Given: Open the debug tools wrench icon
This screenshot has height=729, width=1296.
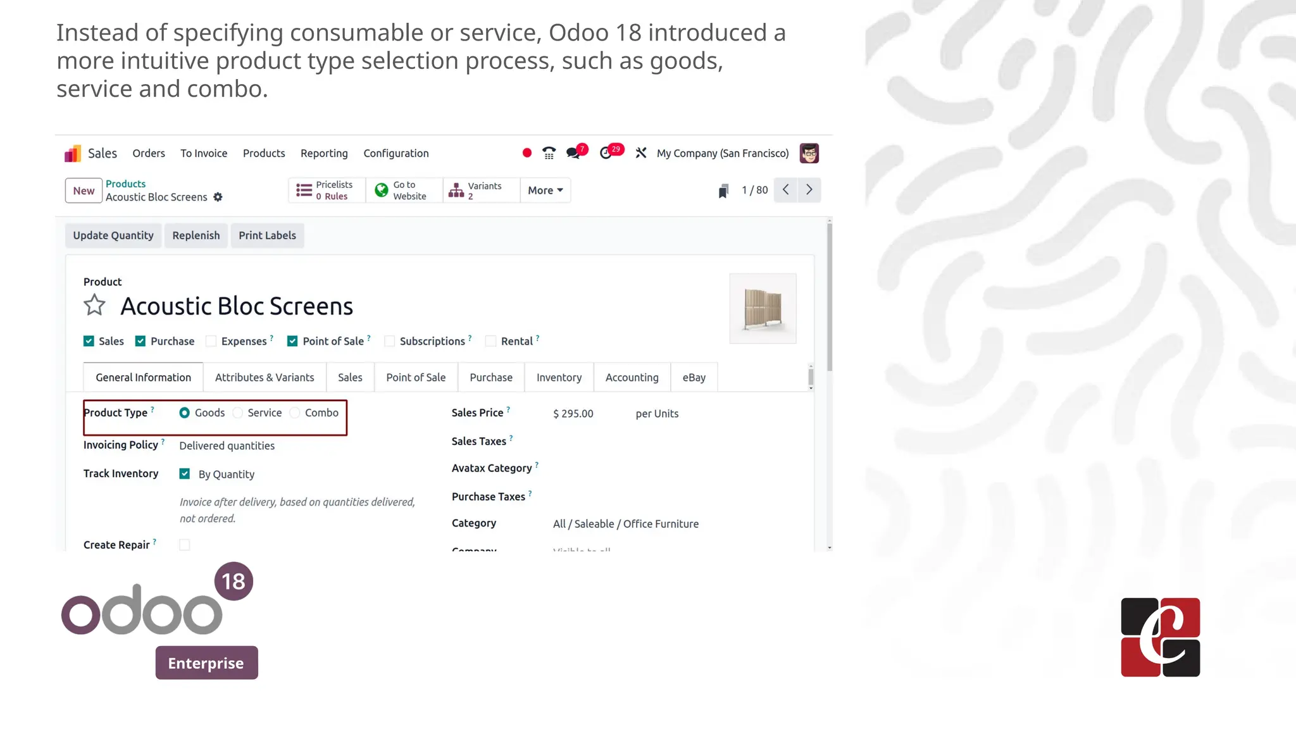Looking at the screenshot, I should click(641, 153).
